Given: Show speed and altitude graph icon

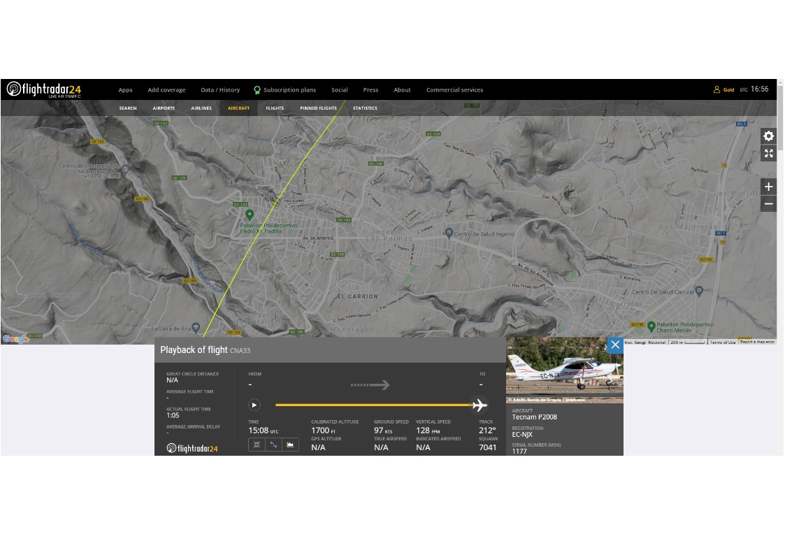Looking at the screenshot, I should 290,445.
